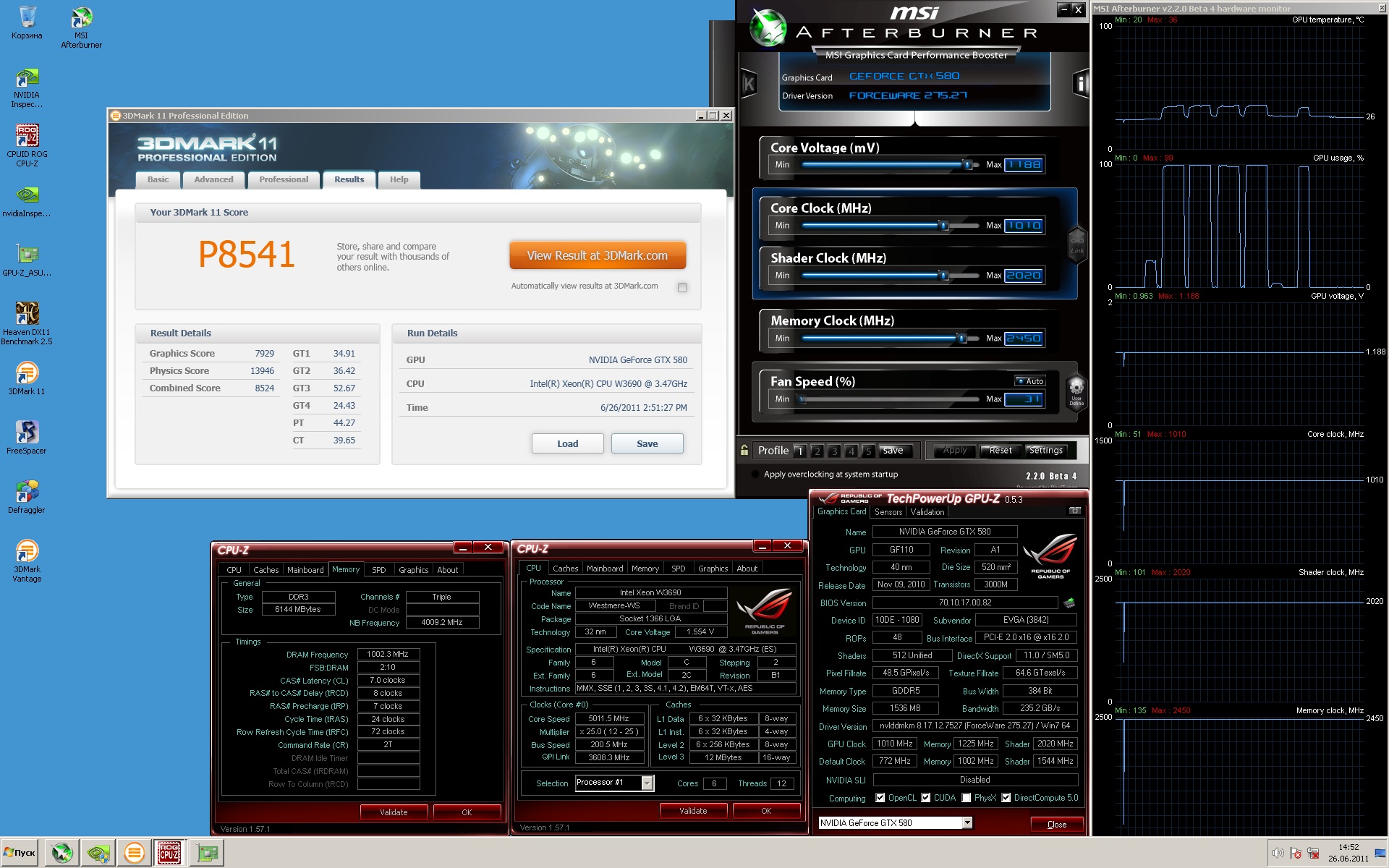
Task: Click the Fan Speed max value field 31
Action: (x=1024, y=399)
